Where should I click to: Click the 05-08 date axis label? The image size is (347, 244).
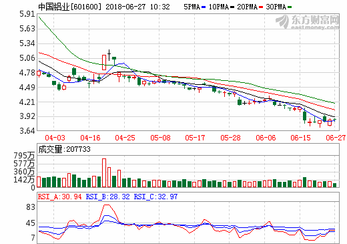160,138
